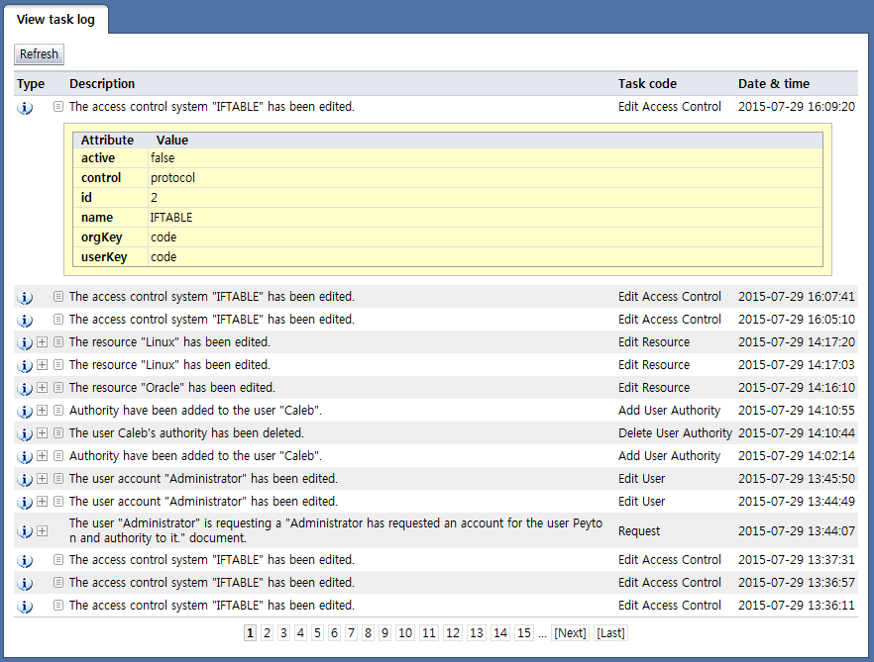This screenshot has height=662, width=874.
Task: Open the document icon for the 13:44:49 Edit User row
Action: (57, 501)
